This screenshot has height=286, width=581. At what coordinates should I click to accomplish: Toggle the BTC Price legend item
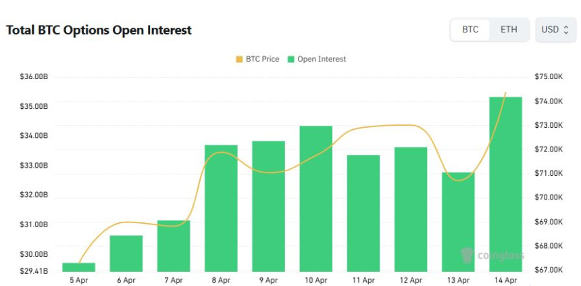tap(257, 59)
